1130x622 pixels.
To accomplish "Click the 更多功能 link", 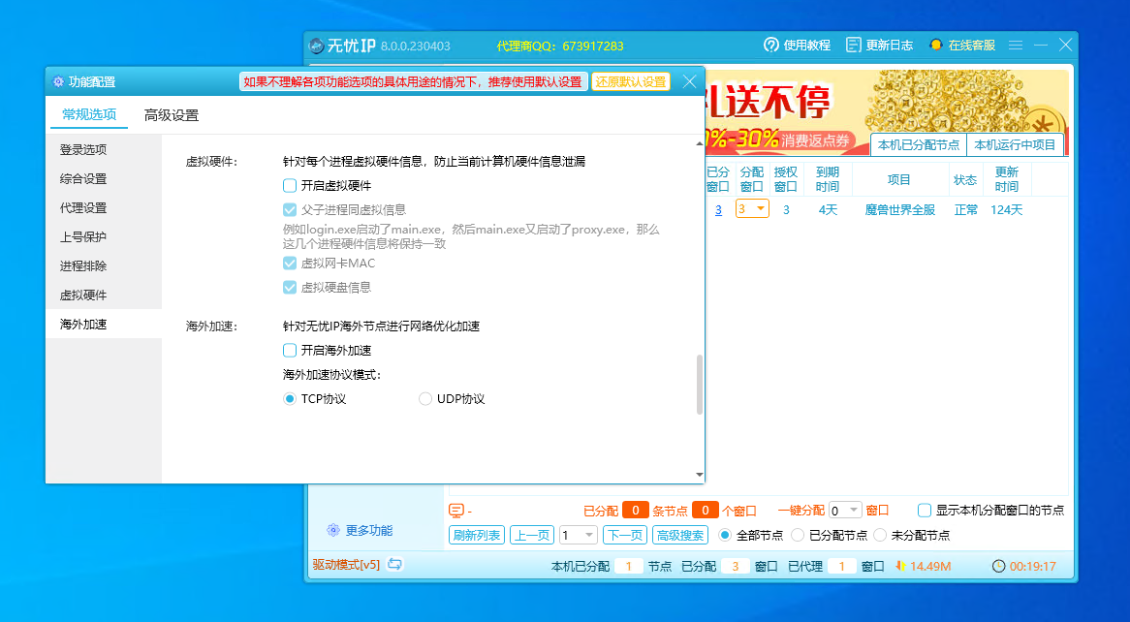I will point(369,530).
